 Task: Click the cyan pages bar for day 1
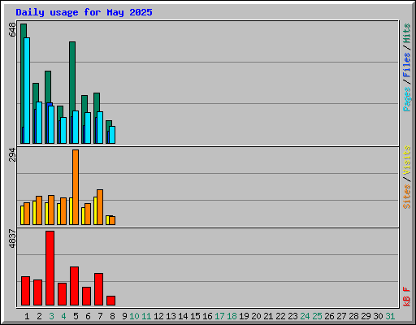(27, 90)
